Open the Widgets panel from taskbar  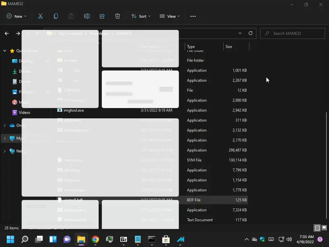tap(53, 239)
